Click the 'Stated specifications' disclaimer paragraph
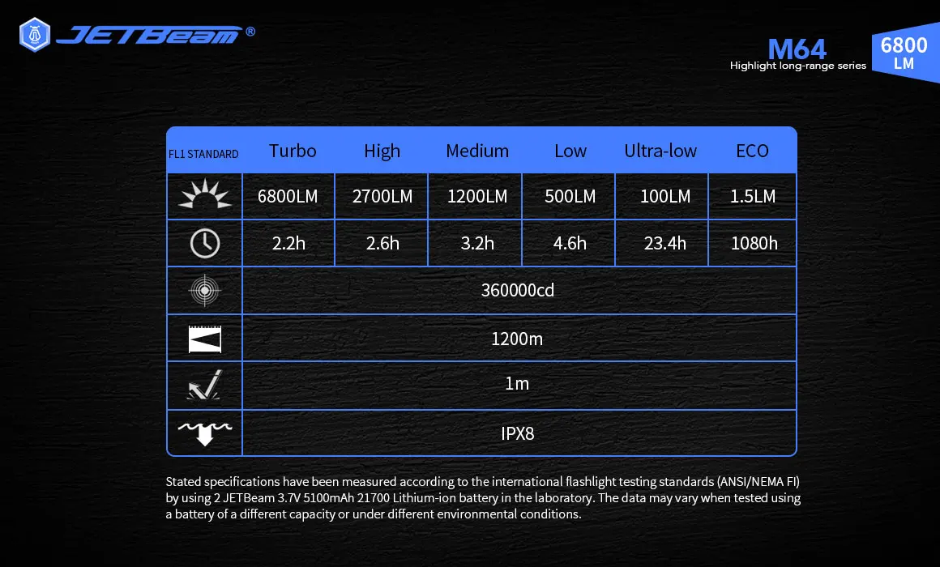 tap(483, 497)
